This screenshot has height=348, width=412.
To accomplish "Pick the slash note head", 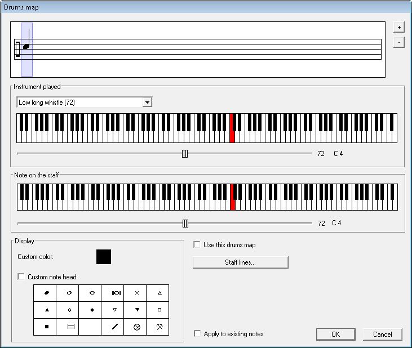I will [114, 327].
